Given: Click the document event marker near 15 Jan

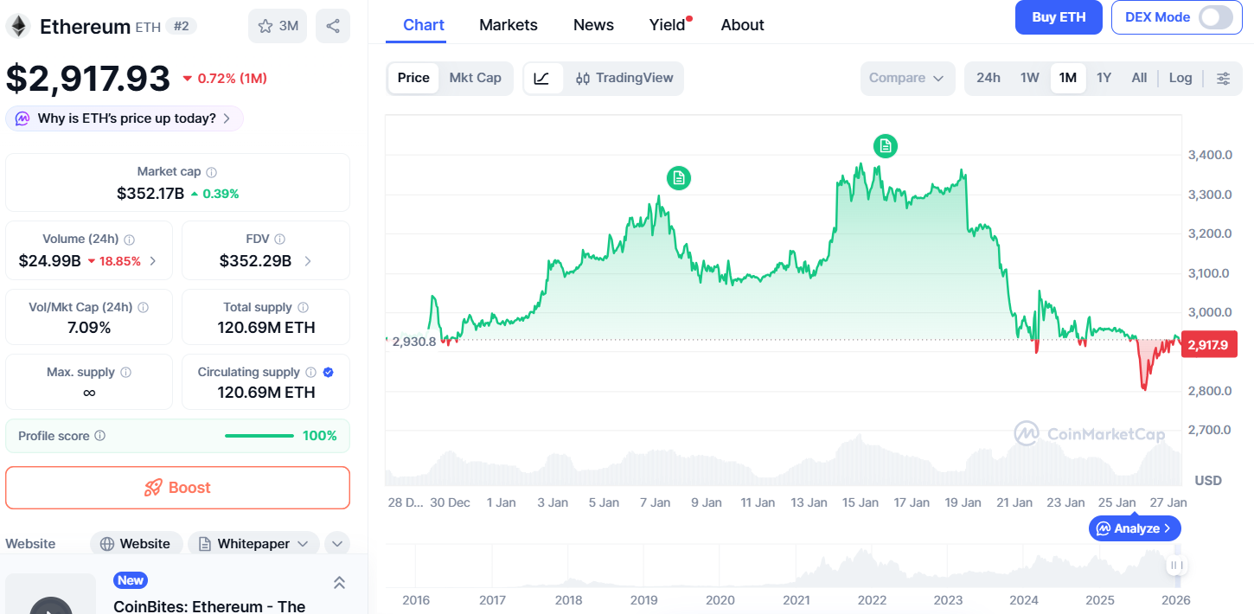Looking at the screenshot, I should [x=885, y=146].
